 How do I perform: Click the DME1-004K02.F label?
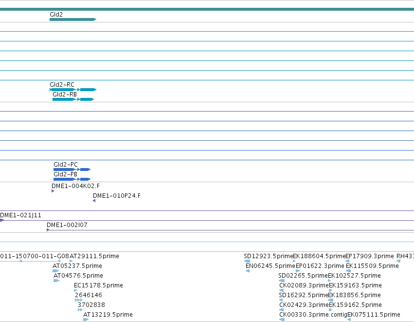click(75, 186)
